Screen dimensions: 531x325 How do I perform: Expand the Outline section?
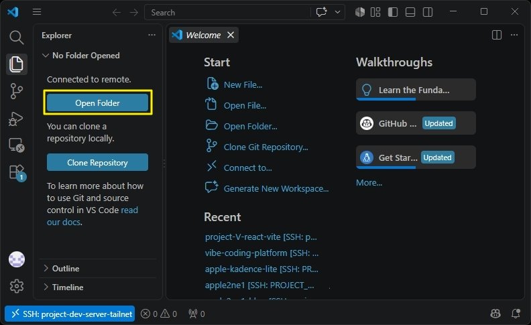coord(97,269)
